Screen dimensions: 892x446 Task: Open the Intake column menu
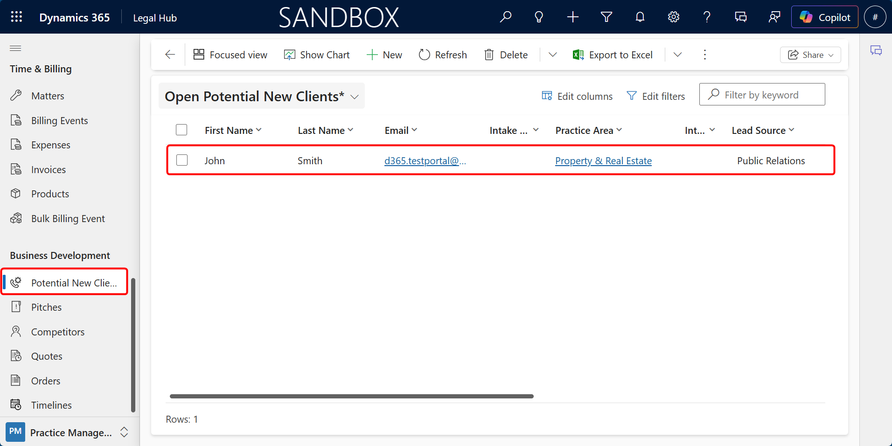pyautogui.click(x=514, y=130)
